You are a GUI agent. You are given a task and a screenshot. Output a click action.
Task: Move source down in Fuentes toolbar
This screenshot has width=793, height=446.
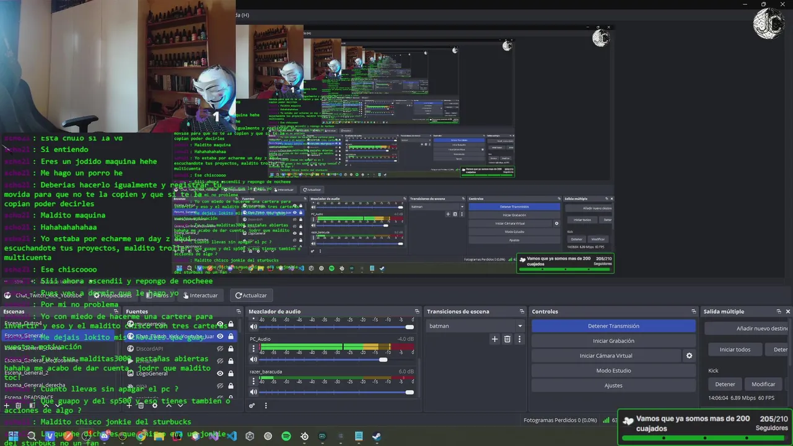(x=180, y=405)
